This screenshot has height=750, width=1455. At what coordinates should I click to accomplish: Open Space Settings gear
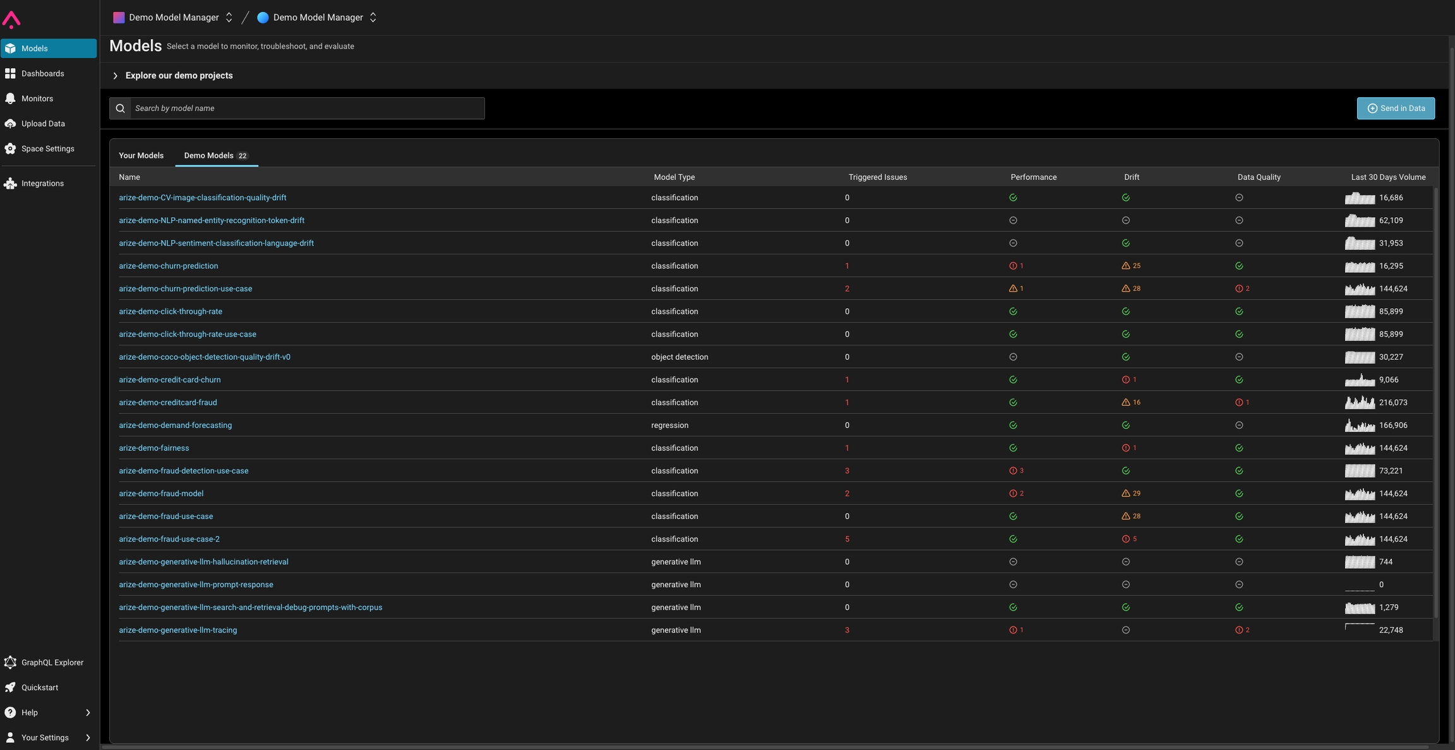tap(10, 149)
